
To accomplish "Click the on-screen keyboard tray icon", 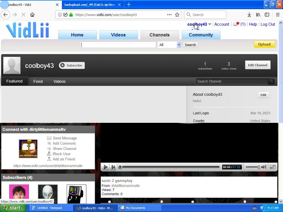I will 255,208.
